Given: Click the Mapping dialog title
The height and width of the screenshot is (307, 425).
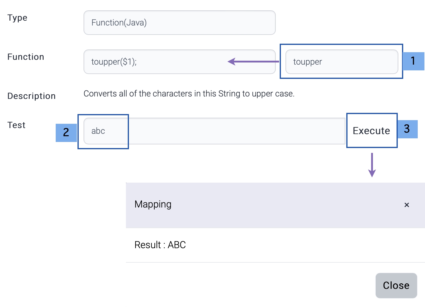Looking at the screenshot, I should click(153, 204).
